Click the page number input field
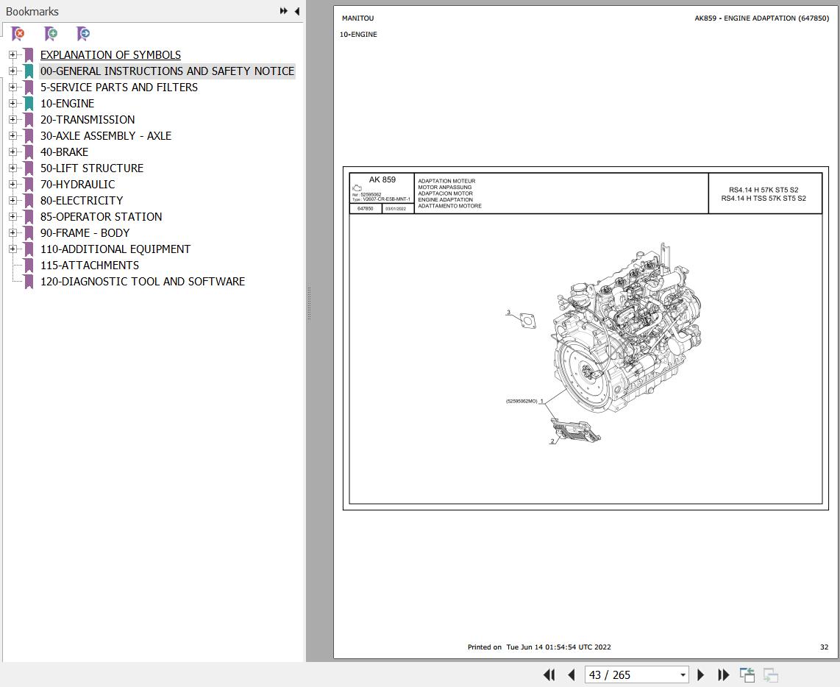The width and height of the screenshot is (840, 687). (630, 674)
